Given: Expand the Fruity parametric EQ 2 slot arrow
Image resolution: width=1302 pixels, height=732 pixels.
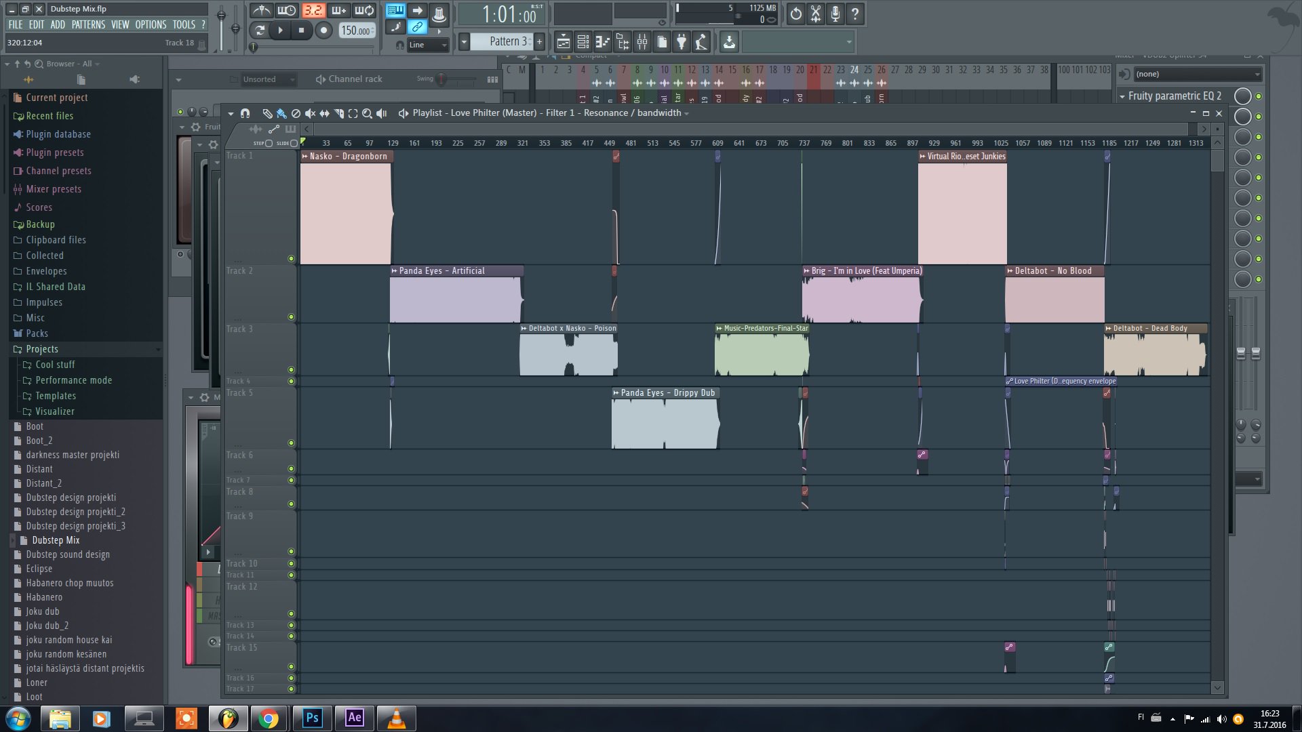Looking at the screenshot, I should [x=1122, y=96].
